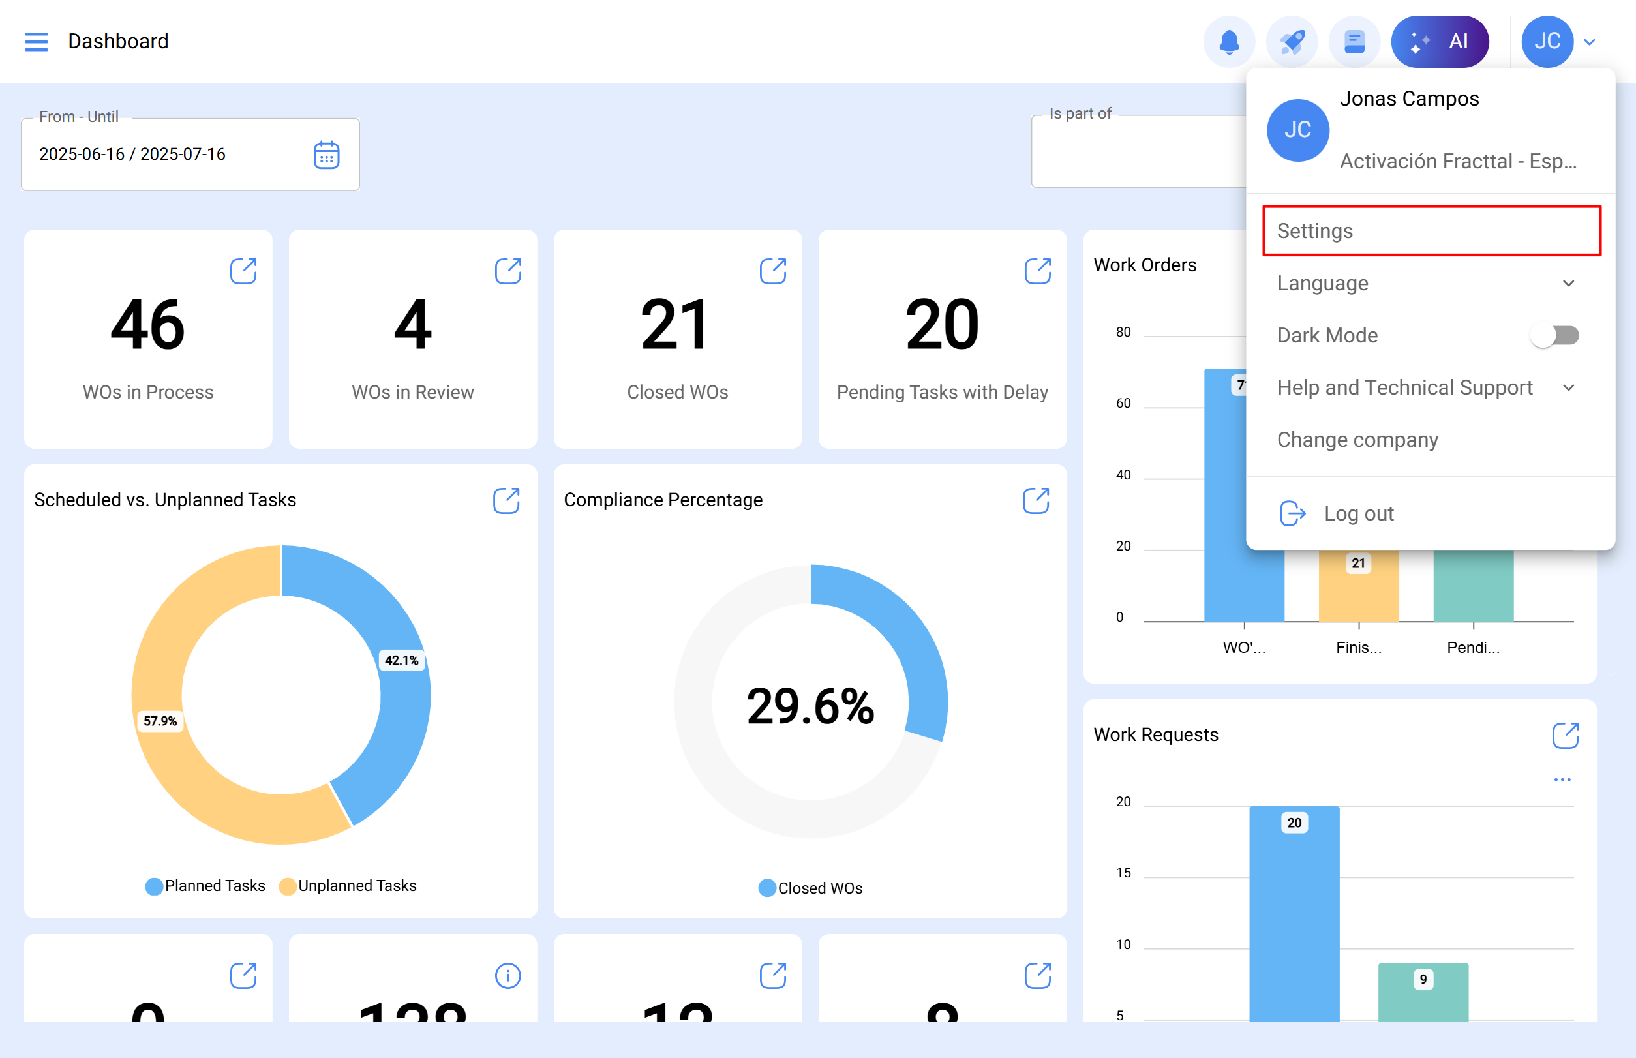Select Change company
Image resolution: width=1636 pixels, height=1058 pixels.
point(1357,440)
